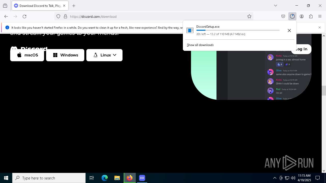The image size is (326, 183).
Task: Open the DD app on taskbar
Action: pos(142,178)
